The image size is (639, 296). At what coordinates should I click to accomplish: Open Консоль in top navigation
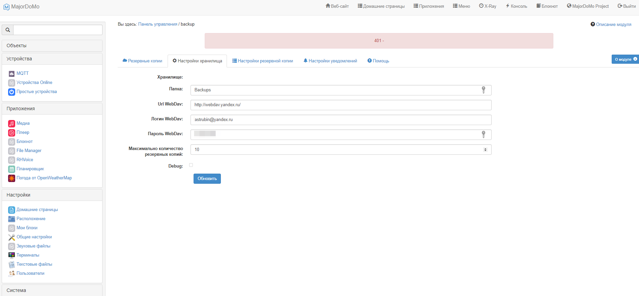tap(516, 6)
